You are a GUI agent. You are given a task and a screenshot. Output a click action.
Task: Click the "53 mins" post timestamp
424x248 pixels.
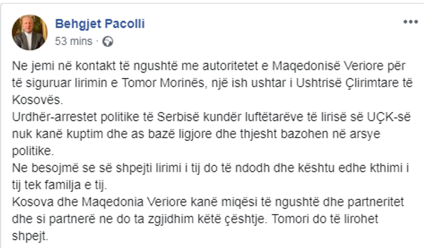[74, 41]
